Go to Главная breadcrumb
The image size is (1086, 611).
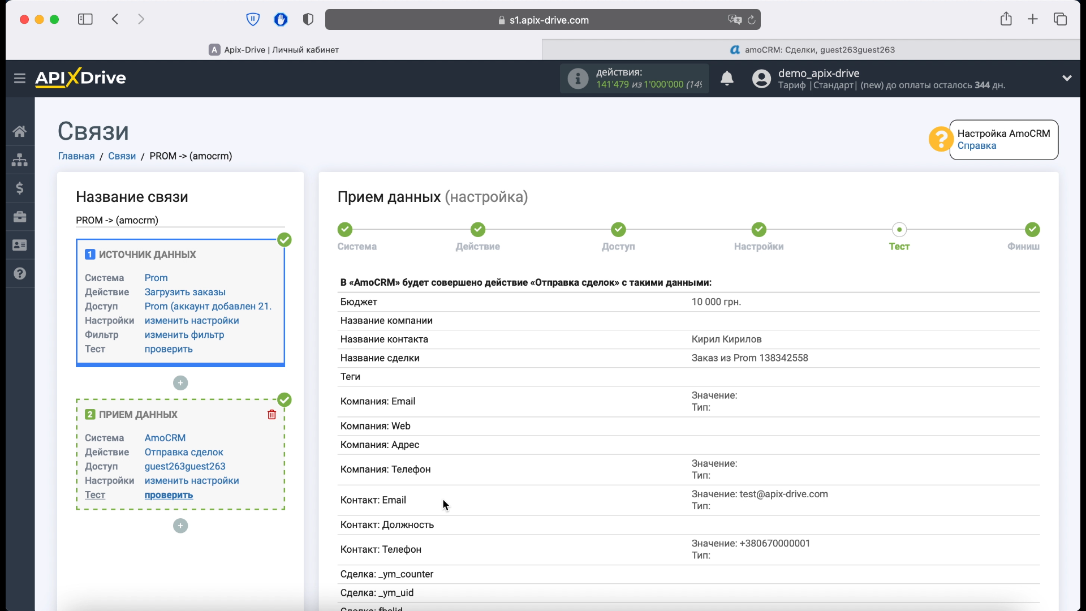(x=76, y=156)
